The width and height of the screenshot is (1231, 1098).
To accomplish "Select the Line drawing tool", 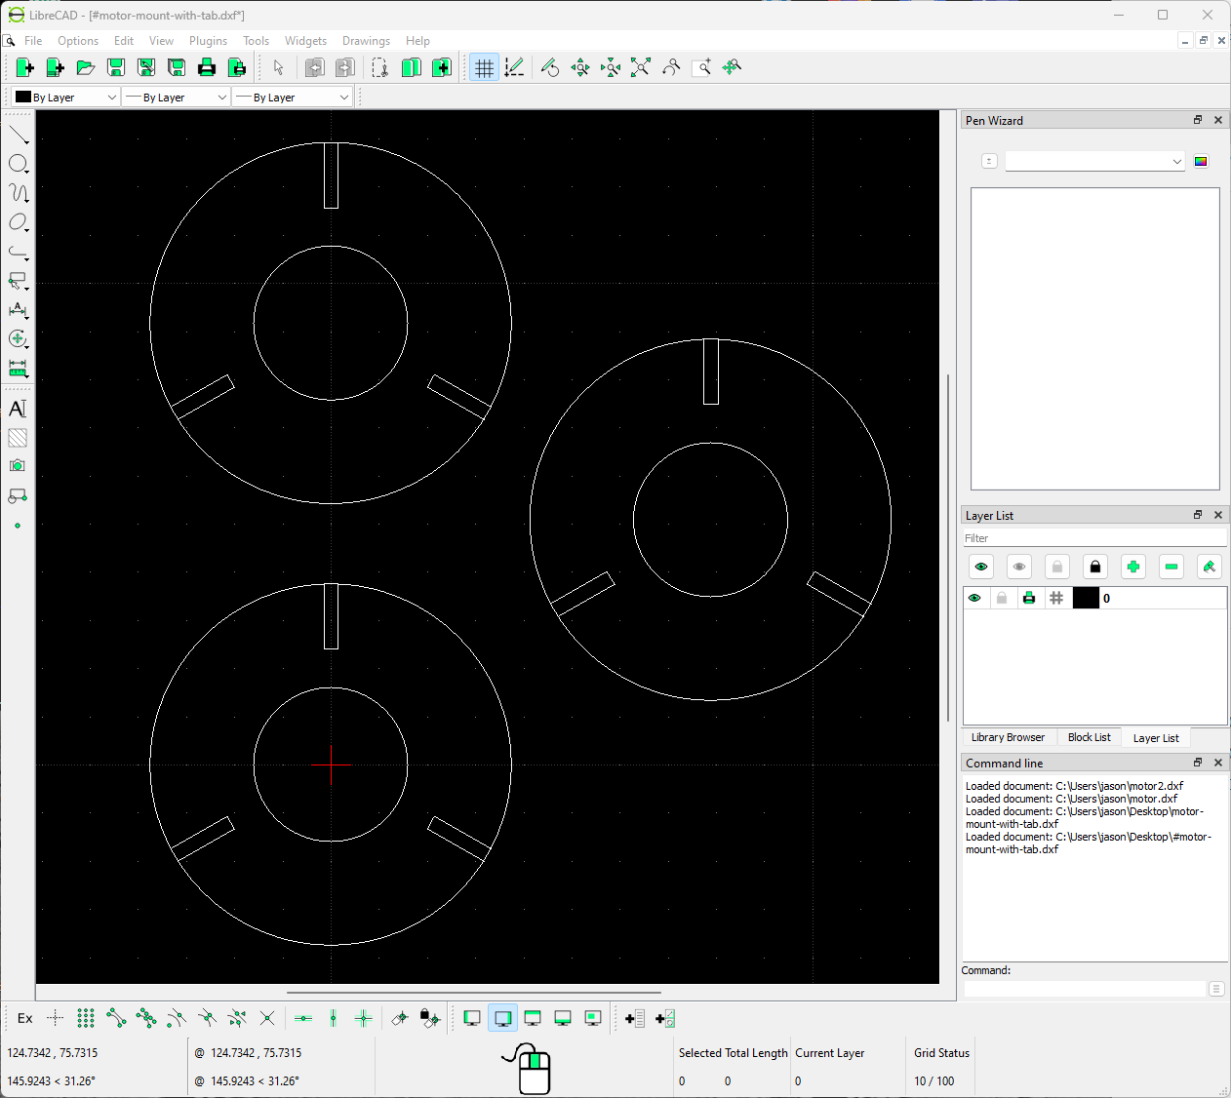I will tap(19, 135).
